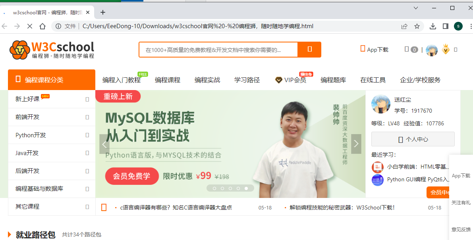The height and width of the screenshot is (240, 473).
Task: Open the VIP会员 nav item
Action: coord(291,80)
